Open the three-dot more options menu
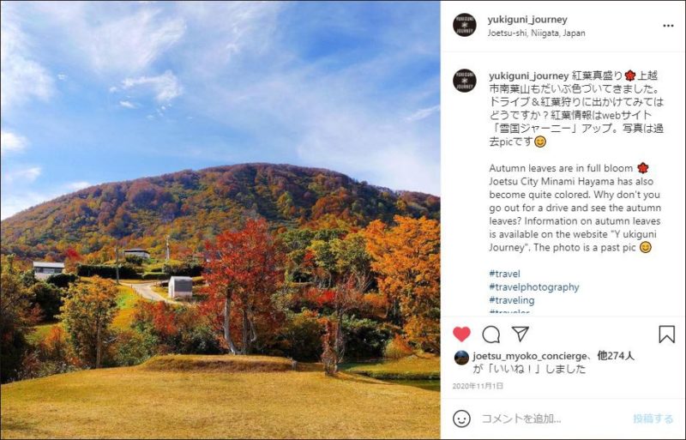686x440 pixels. click(x=668, y=26)
